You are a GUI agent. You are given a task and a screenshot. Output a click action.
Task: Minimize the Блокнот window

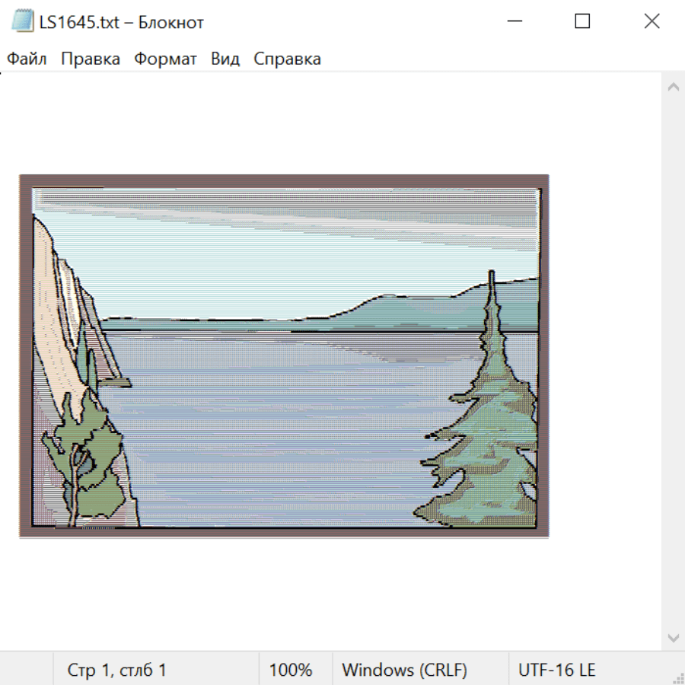coord(515,21)
